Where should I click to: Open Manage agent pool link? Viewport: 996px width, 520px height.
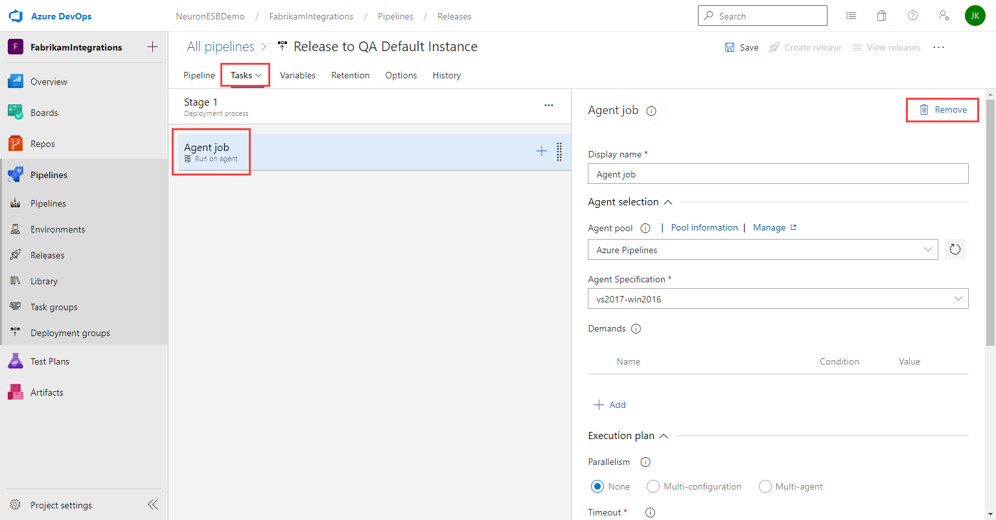pyautogui.click(x=774, y=227)
